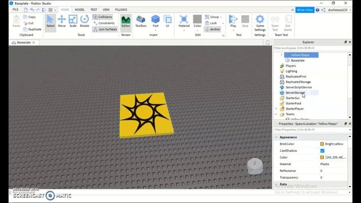361x203 pixels.
Task: Collapse the Appearance section
Action: coord(276,137)
